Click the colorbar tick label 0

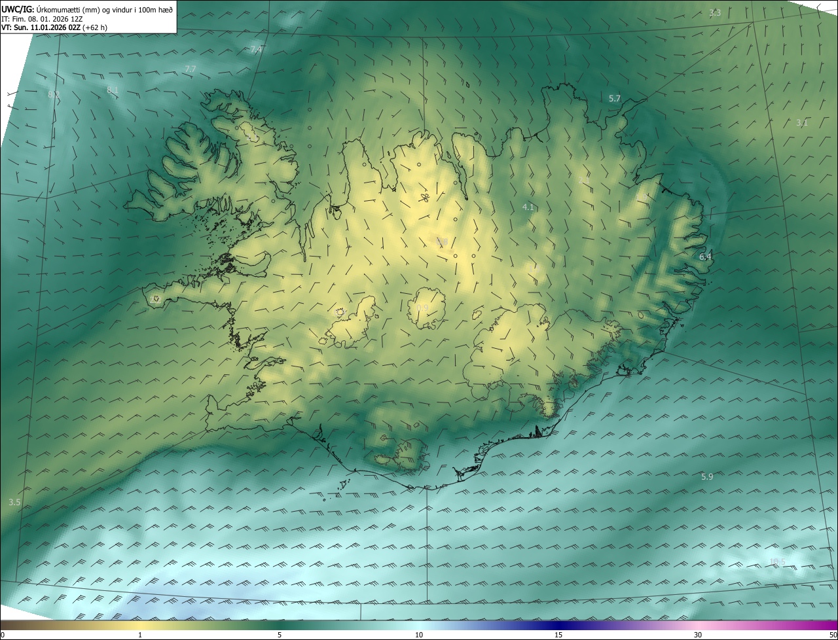point(3,635)
